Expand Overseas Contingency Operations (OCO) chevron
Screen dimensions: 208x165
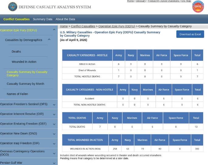(54, 153)
